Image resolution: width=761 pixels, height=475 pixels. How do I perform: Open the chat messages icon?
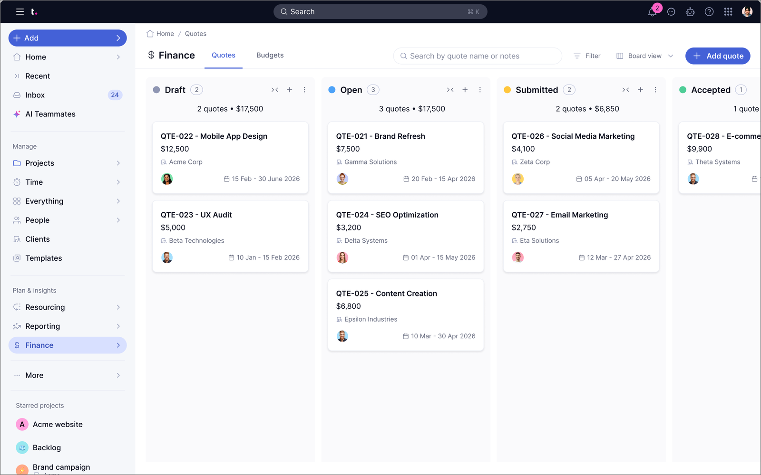pyautogui.click(x=671, y=12)
